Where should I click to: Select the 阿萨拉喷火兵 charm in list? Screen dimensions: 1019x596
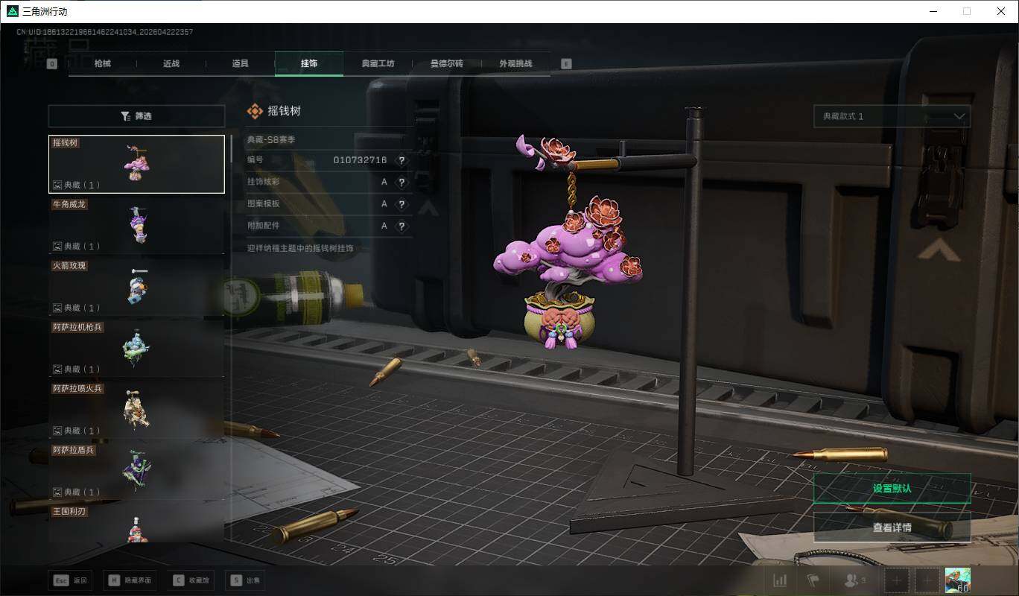[x=136, y=409]
